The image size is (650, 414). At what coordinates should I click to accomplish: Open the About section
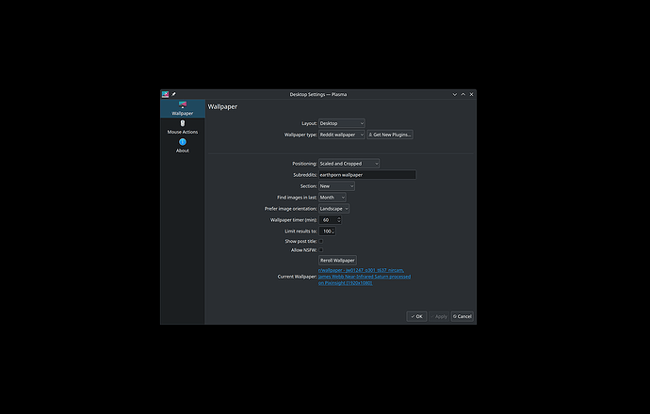(x=183, y=146)
